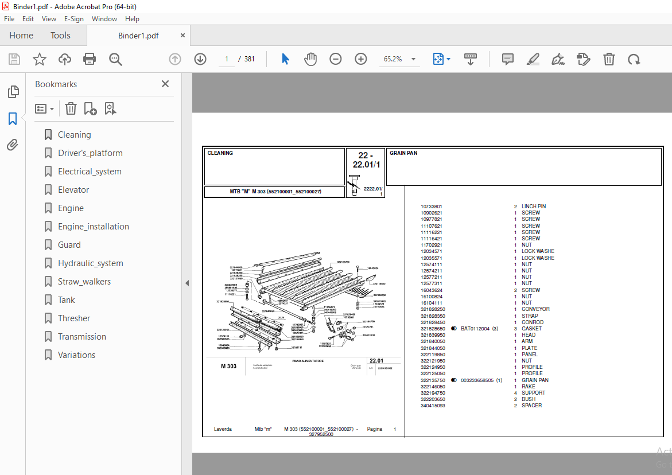Select the Binder1.pdf document tab
The height and width of the screenshot is (475, 672).
[138, 36]
